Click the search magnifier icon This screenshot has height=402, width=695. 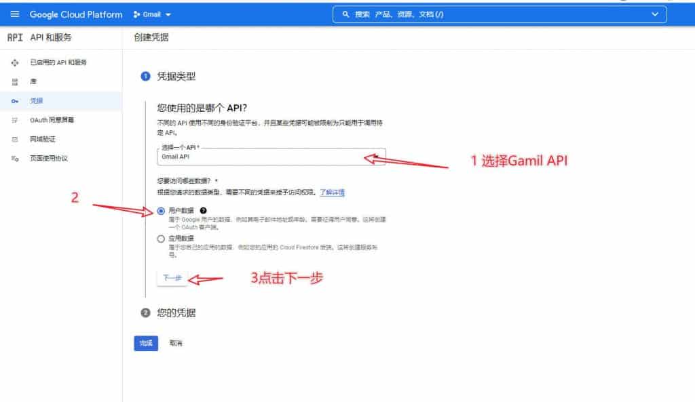click(345, 14)
